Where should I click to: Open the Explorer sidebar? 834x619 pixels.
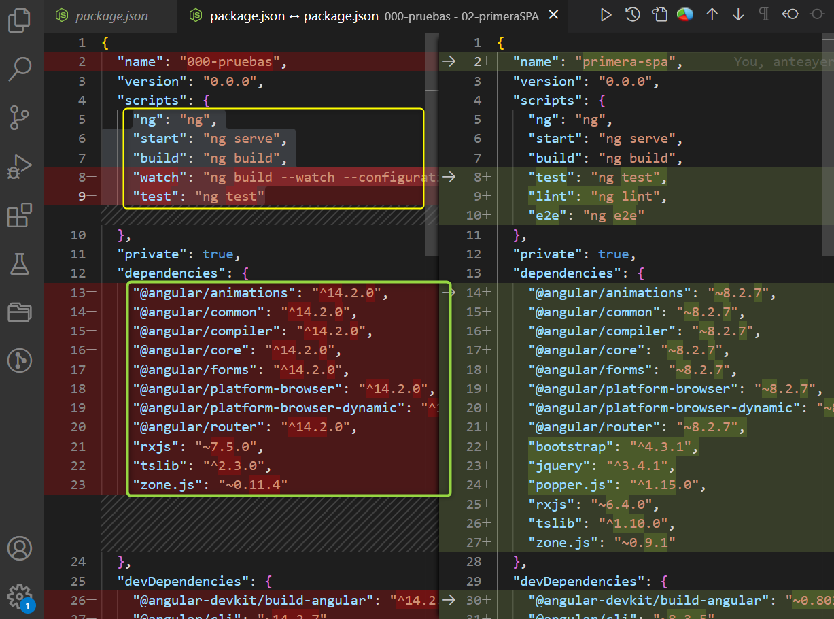pyautogui.click(x=19, y=20)
